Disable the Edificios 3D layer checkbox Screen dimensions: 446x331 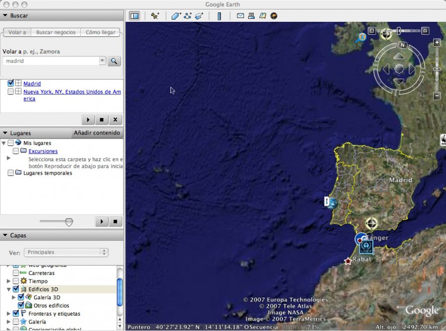click(x=16, y=289)
